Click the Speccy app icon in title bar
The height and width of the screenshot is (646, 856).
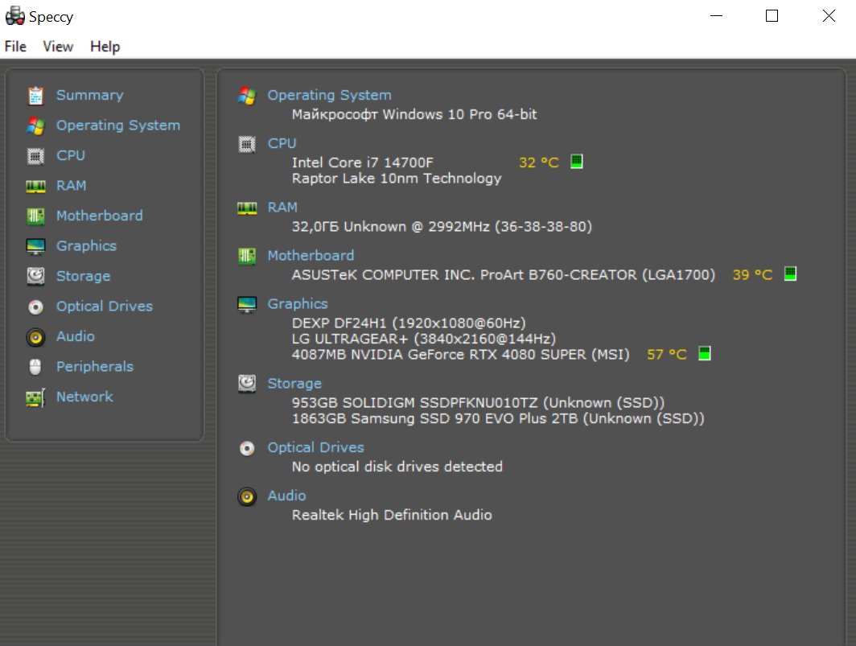pos(14,16)
